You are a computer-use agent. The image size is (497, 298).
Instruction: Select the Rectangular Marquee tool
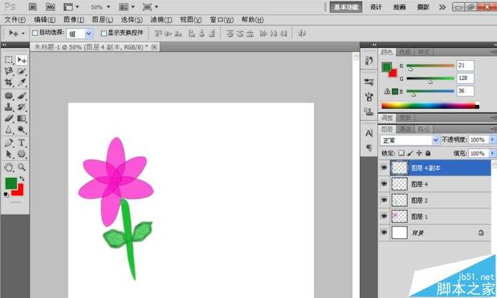9,60
